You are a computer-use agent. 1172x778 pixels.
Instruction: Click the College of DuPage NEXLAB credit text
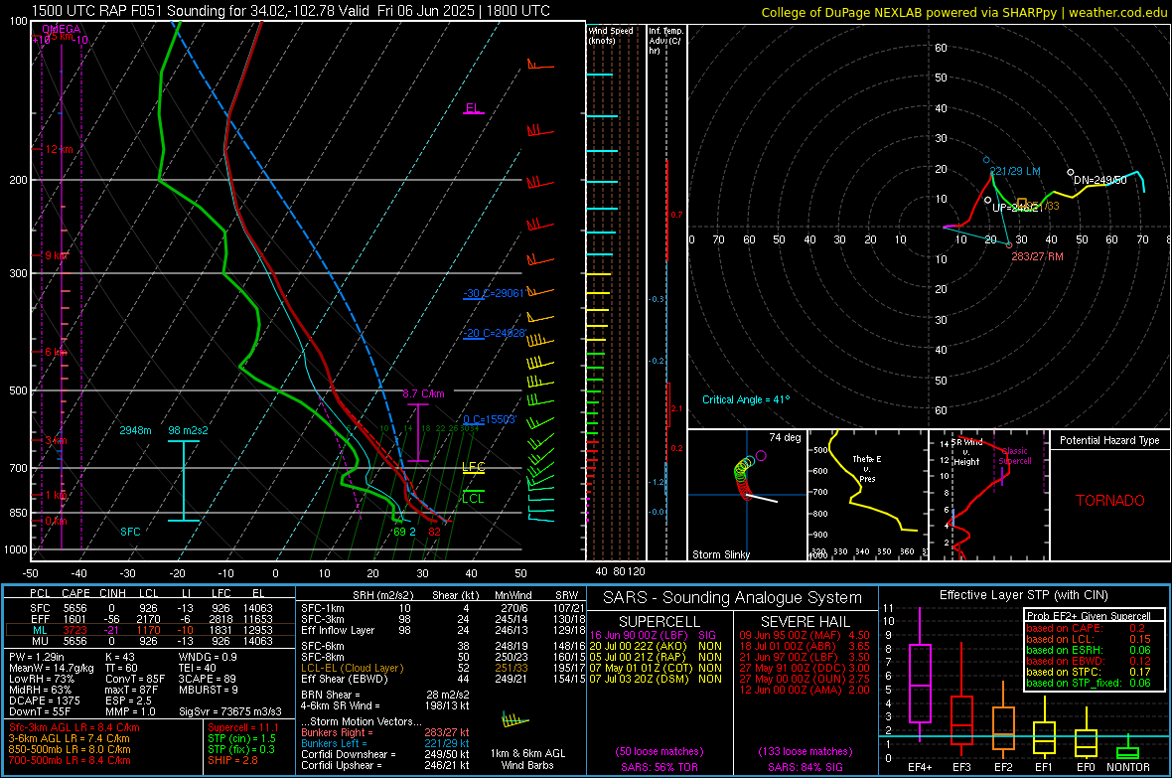[964, 12]
